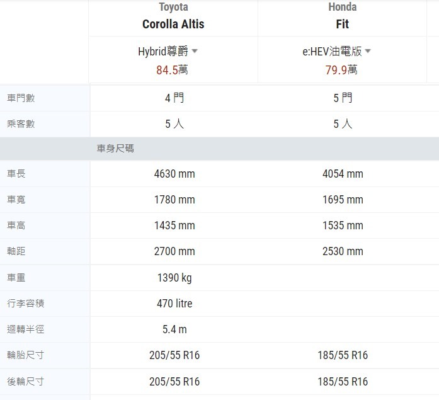Select Toyota's 5 人 passenger value
The image size is (439, 400).
(x=174, y=124)
